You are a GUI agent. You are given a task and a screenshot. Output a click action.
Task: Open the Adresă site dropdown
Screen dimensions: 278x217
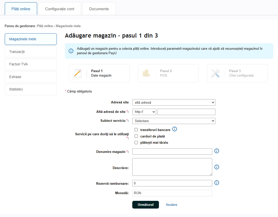pyautogui.click(x=173, y=102)
